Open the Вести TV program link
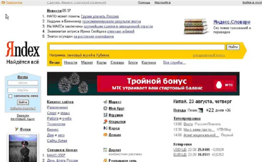262x162 pixels. [188, 124]
